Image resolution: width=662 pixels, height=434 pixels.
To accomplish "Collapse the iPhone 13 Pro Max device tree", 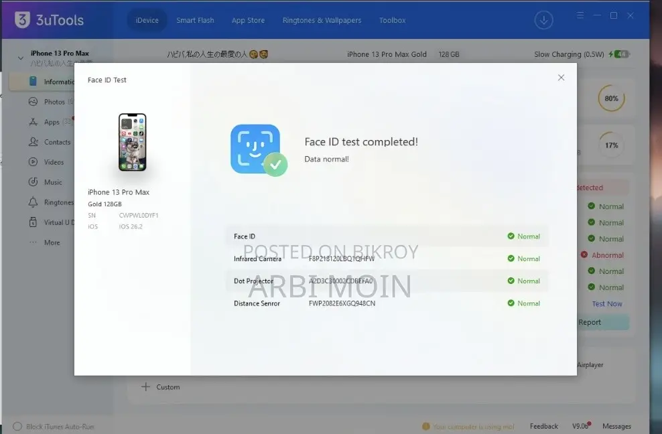I will 20,58.
